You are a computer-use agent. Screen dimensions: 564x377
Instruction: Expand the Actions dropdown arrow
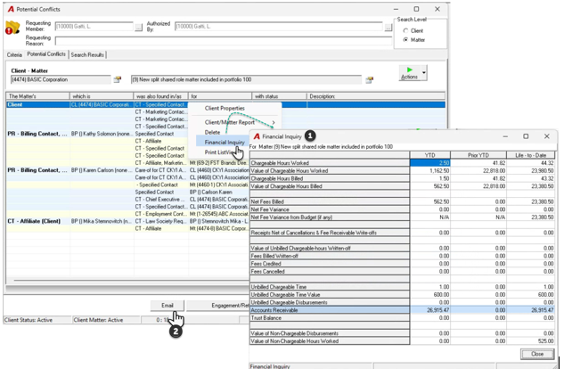pyautogui.click(x=424, y=73)
